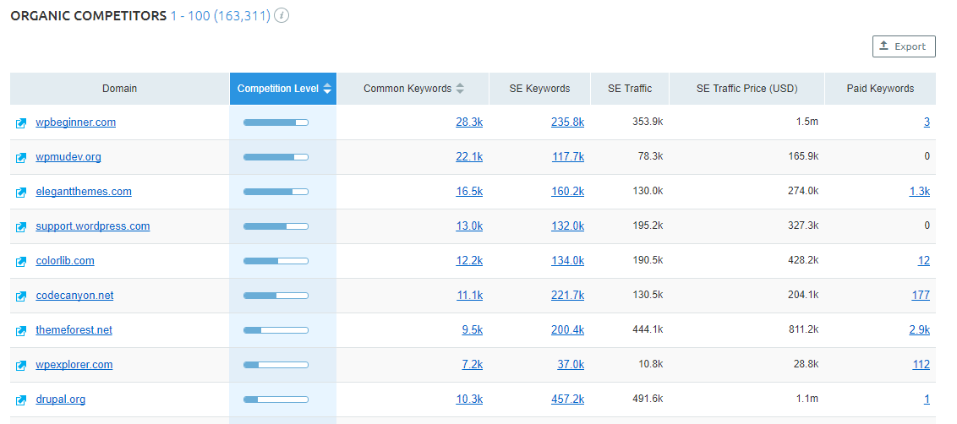Click the info icon beside Organic Competitors
Screen dimensions: 957x424
pyautogui.click(x=282, y=16)
